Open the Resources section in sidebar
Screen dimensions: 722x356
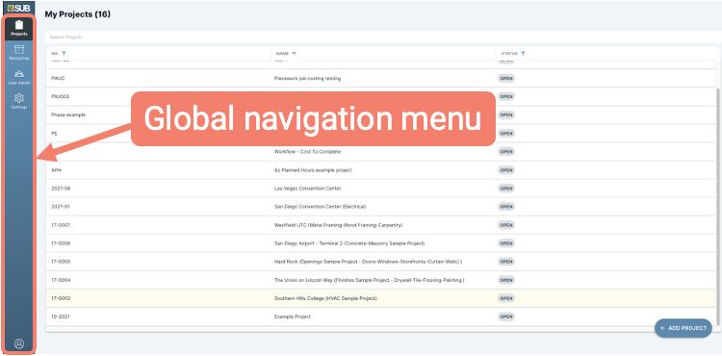coord(19,52)
